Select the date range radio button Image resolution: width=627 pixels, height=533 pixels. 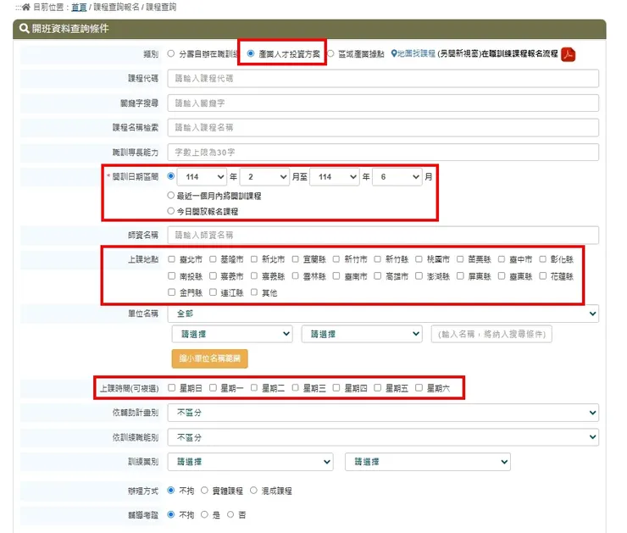coord(171,176)
